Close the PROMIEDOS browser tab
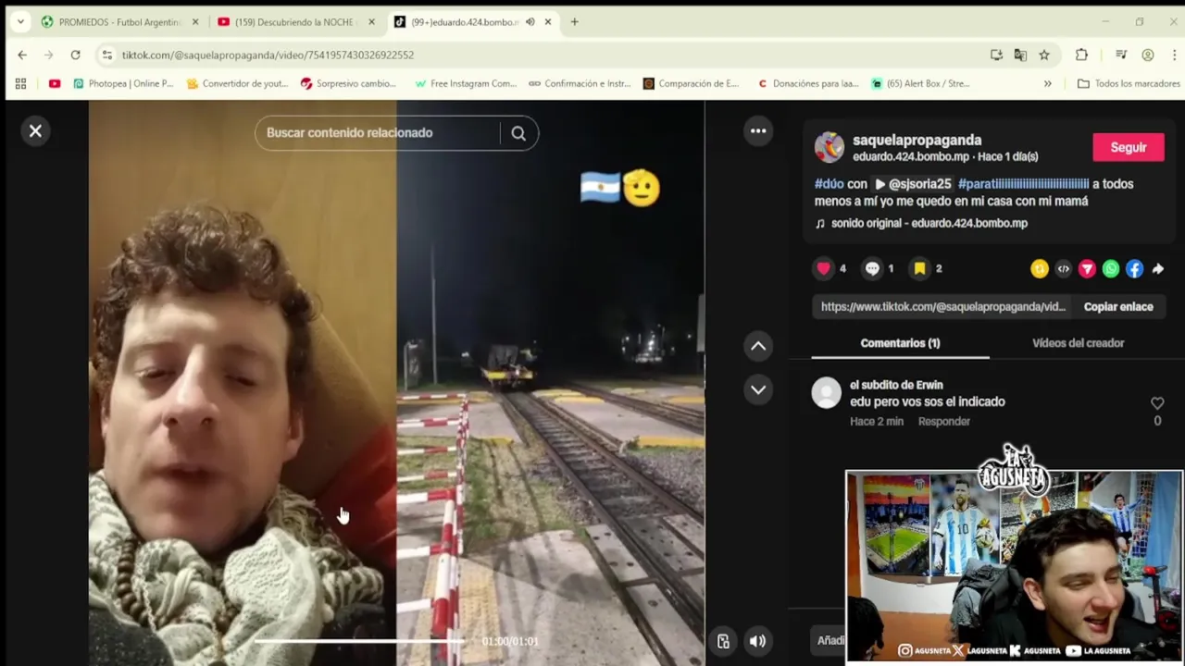The width and height of the screenshot is (1185, 666). [x=195, y=22]
